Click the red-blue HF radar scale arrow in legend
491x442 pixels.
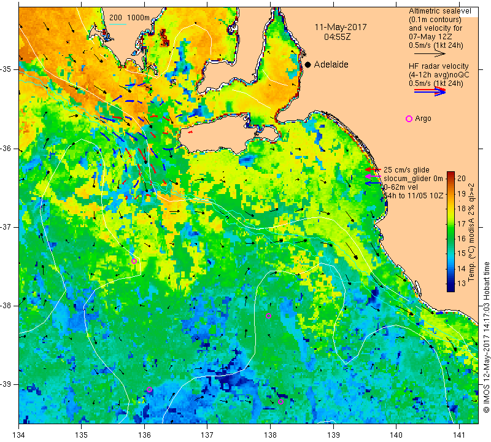tap(430, 91)
